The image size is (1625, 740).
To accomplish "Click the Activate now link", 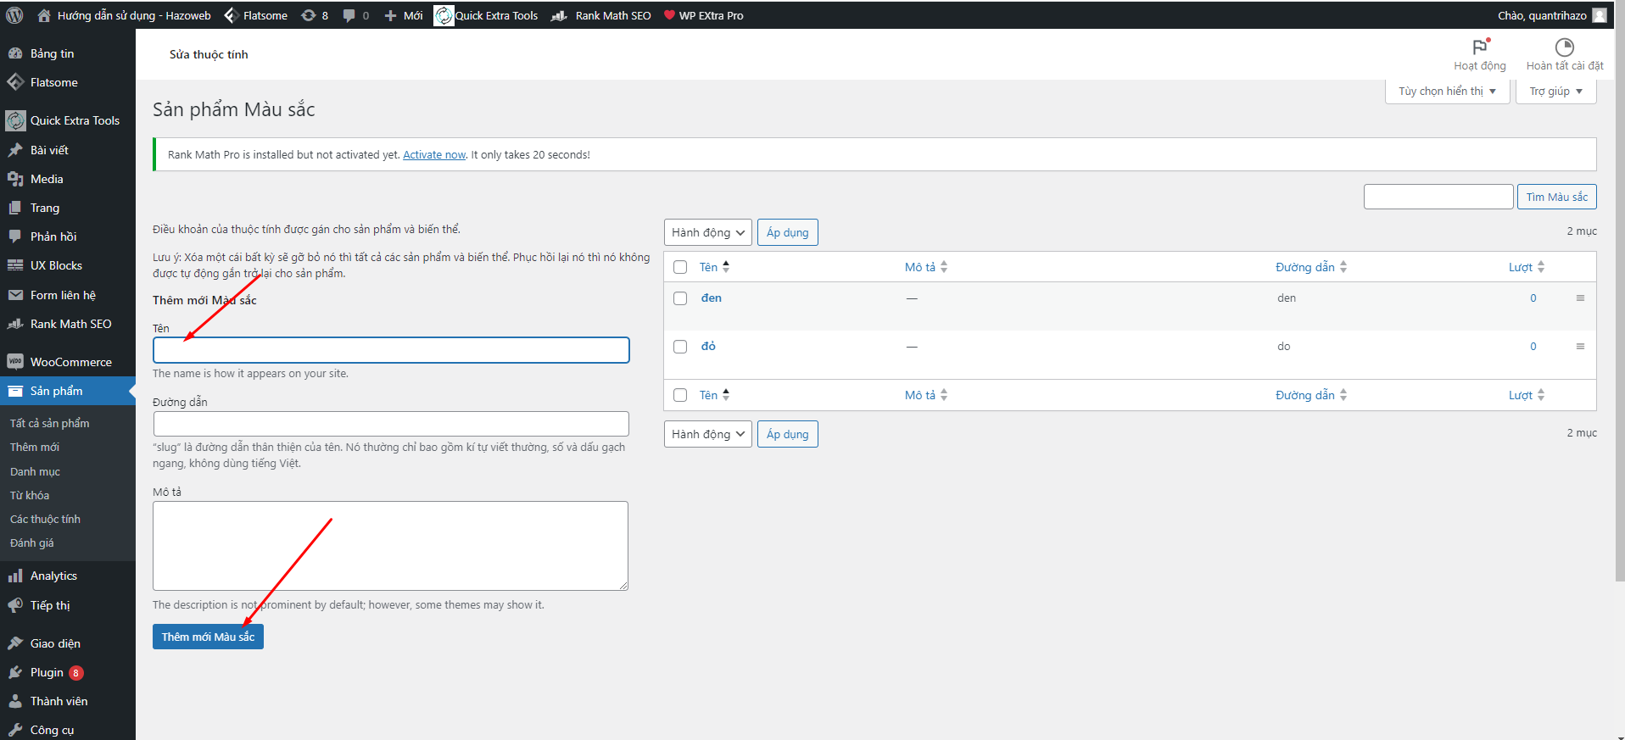I will coord(434,154).
